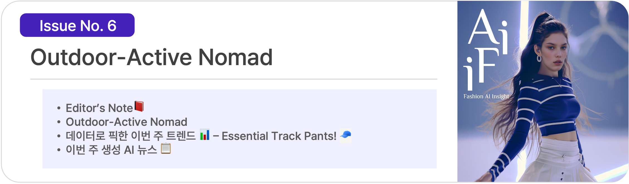Click the Essential Track Pants! text

[279, 136]
